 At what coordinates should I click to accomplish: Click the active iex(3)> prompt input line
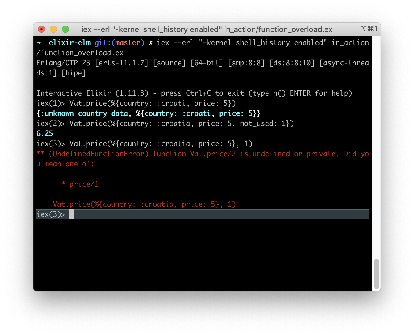(51, 214)
